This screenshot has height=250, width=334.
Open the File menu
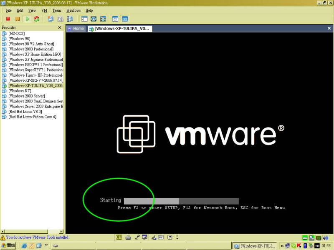click(x=9, y=10)
